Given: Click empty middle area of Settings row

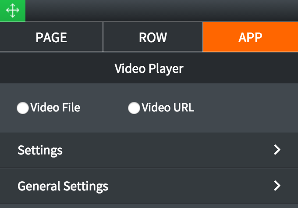Looking at the screenshot, I should point(167,150).
